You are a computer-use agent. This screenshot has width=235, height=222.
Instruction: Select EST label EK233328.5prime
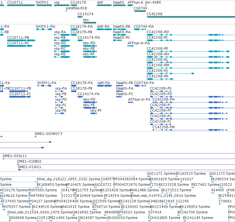[x=174, y=185]
